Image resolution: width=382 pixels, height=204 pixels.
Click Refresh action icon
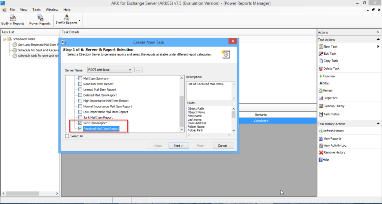pos(321,90)
